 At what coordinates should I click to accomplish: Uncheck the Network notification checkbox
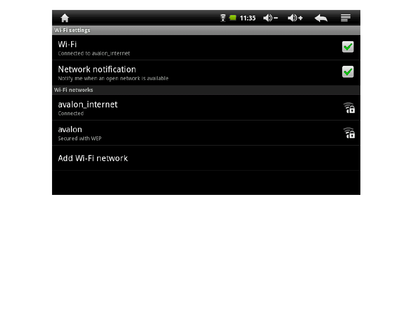coord(348,72)
